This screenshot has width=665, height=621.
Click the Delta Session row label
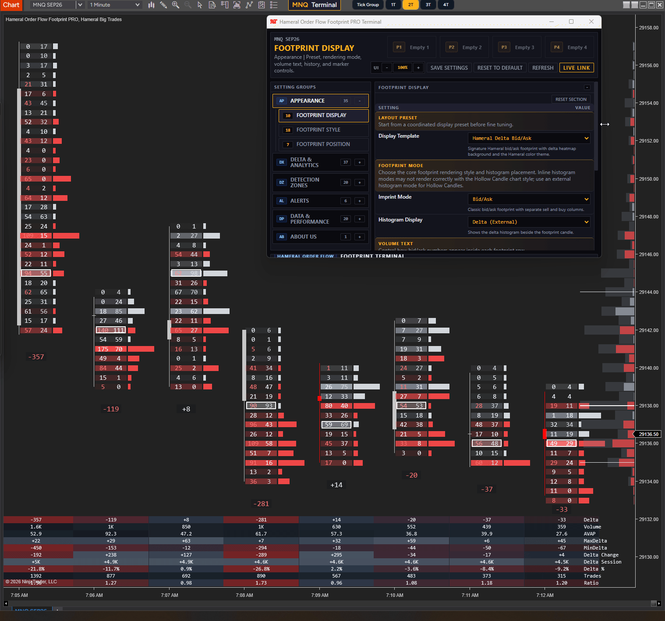click(x=602, y=562)
